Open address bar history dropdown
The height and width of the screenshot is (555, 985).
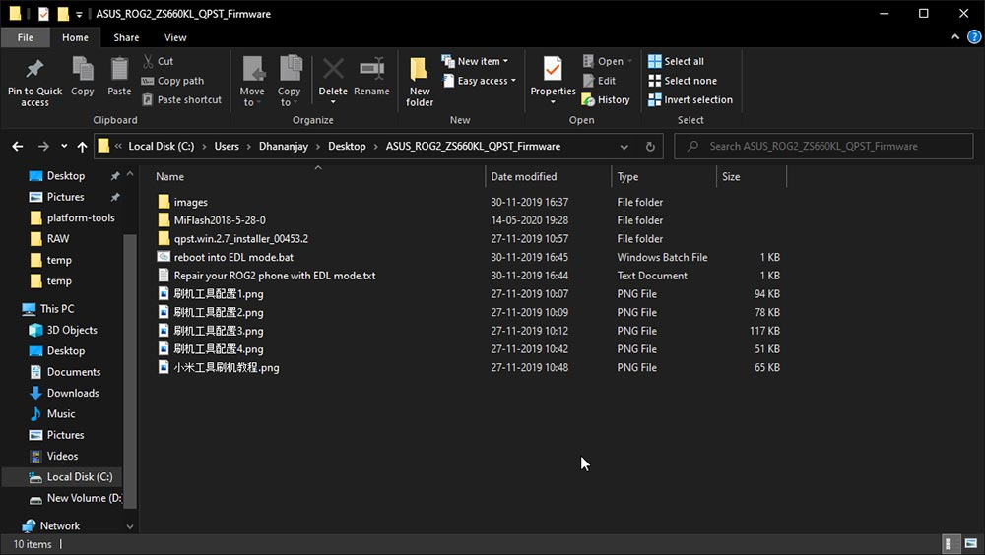pyautogui.click(x=624, y=147)
